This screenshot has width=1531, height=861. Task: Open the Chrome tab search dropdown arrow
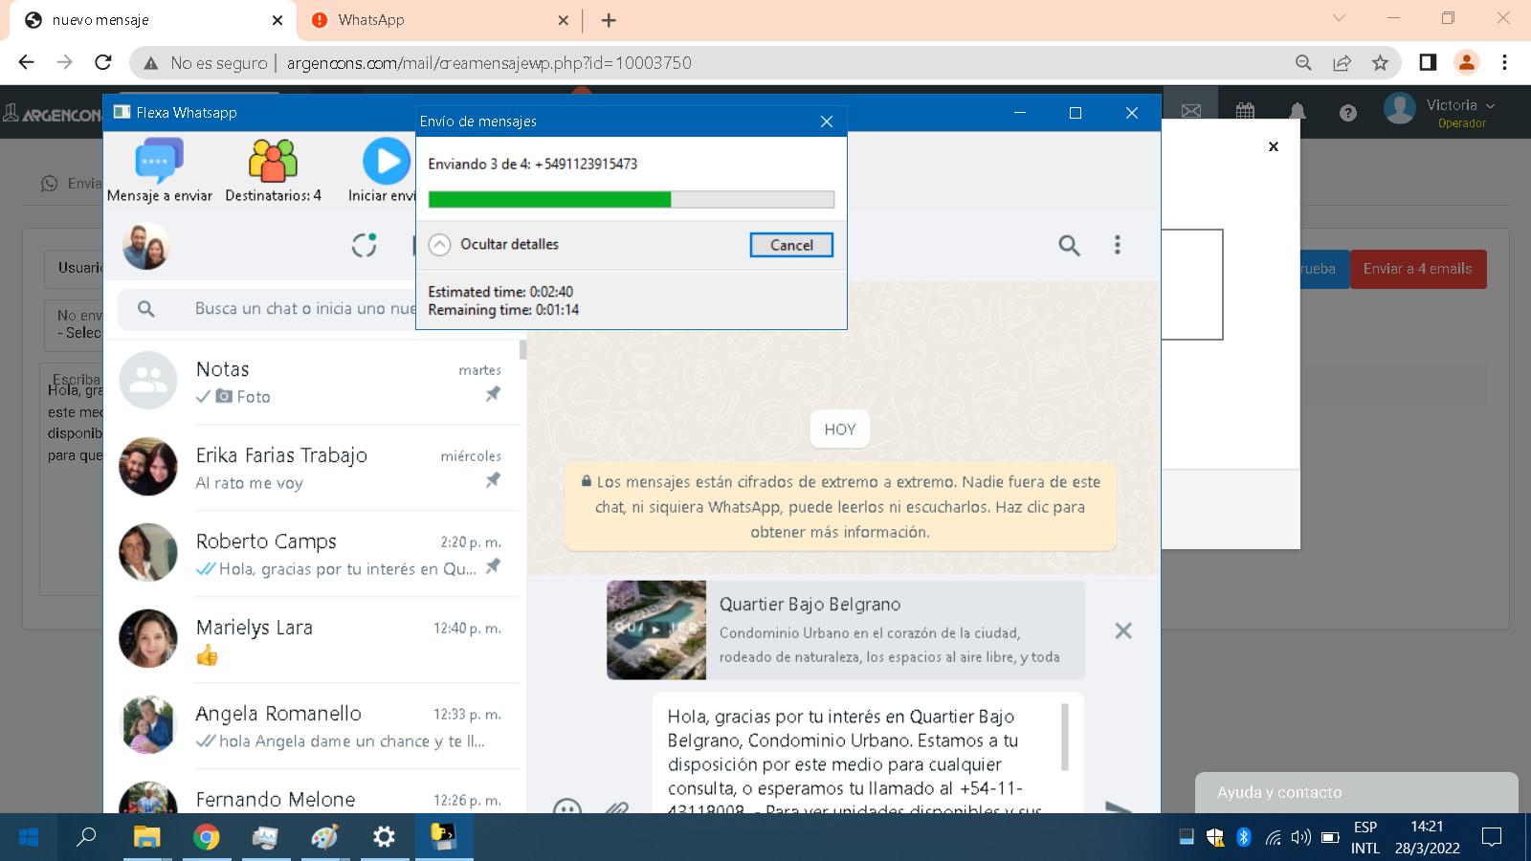(x=1339, y=18)
